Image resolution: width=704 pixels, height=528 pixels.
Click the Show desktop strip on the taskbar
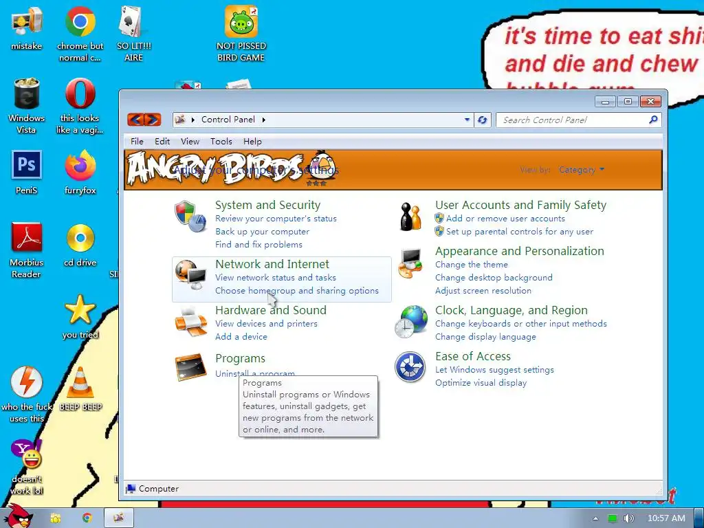pyautogui.click(x=699, y=518)
